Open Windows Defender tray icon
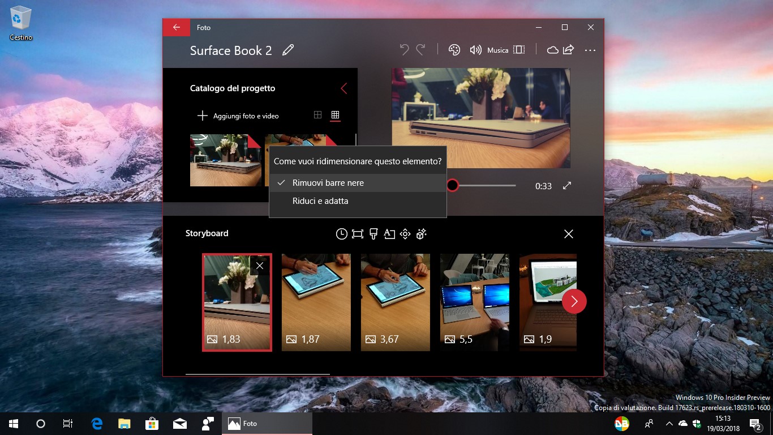Viewport: 773px width, 435px height. [x=697, y=423]
